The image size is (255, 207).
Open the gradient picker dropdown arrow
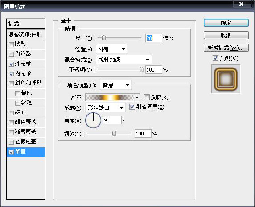137,97
